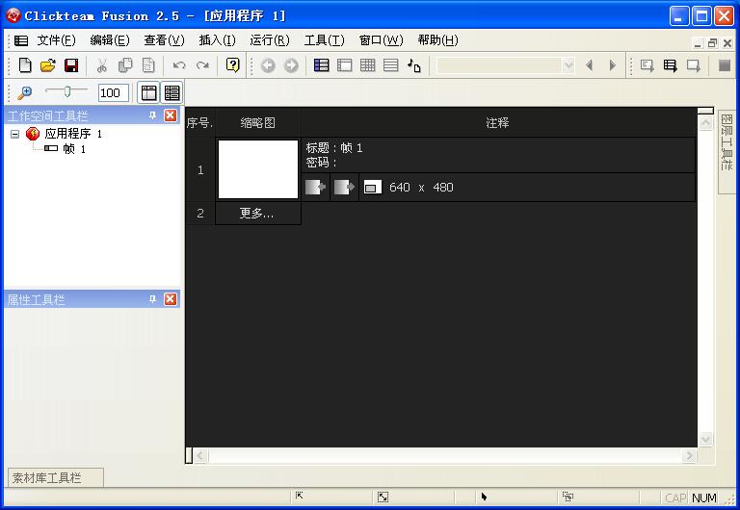Click the Paste icon in toolbar
This screenshot has height=510, width=740.
pos(148,65)
